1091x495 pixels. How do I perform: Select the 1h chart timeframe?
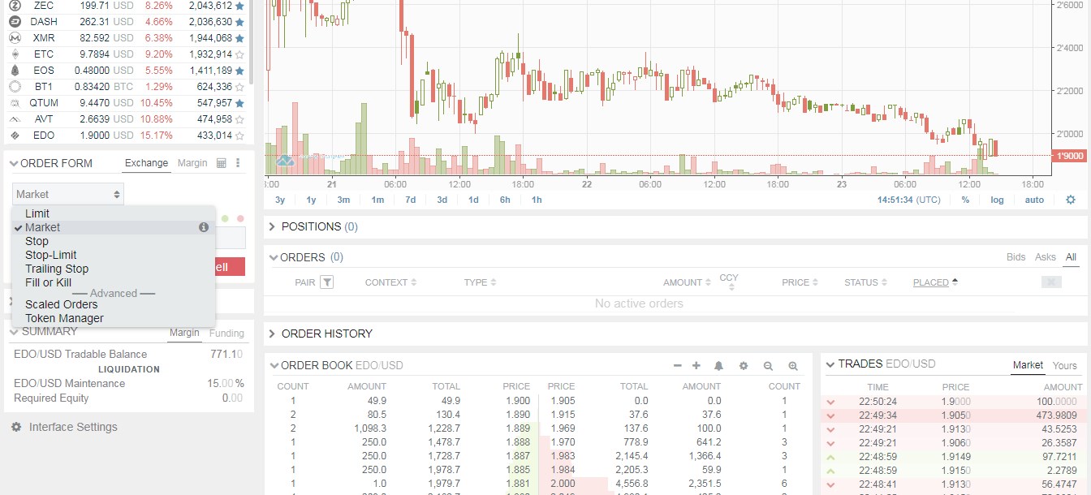coord(536,199)
